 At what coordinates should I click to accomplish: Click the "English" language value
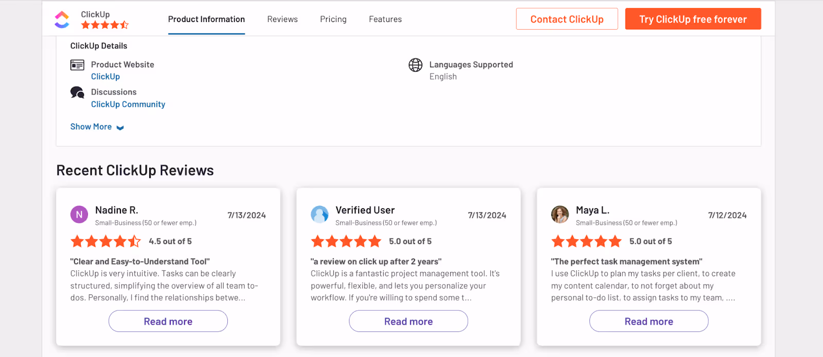443,77
